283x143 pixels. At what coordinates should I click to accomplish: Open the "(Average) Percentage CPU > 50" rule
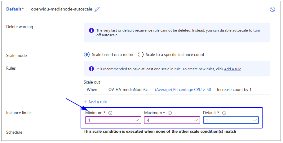(x=183, y=90)
